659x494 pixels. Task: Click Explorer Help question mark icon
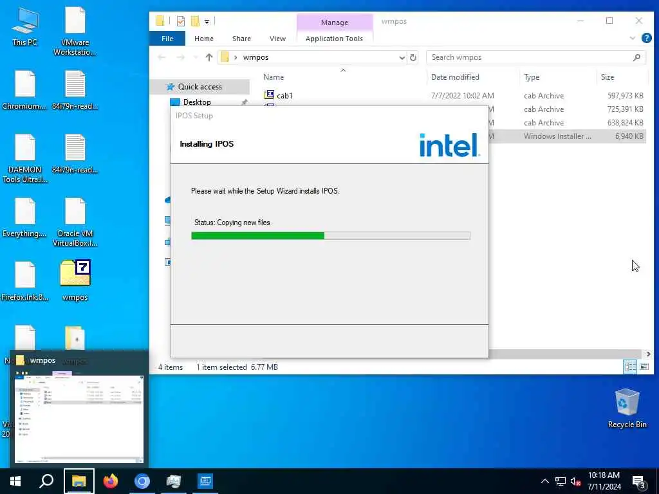[646, 38]
